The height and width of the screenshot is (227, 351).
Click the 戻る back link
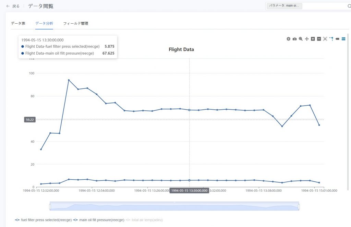[x=13, y=6]
